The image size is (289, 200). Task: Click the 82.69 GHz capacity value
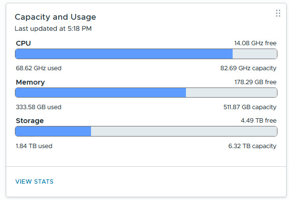tap(249, 68)
